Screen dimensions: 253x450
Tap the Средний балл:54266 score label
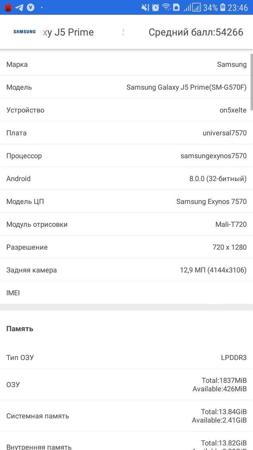click(x=196, y=32)
